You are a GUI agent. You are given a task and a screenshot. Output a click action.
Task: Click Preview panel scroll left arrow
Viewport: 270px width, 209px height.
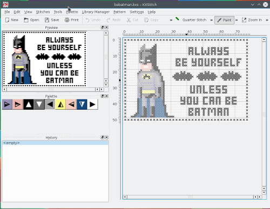(4, 89)
